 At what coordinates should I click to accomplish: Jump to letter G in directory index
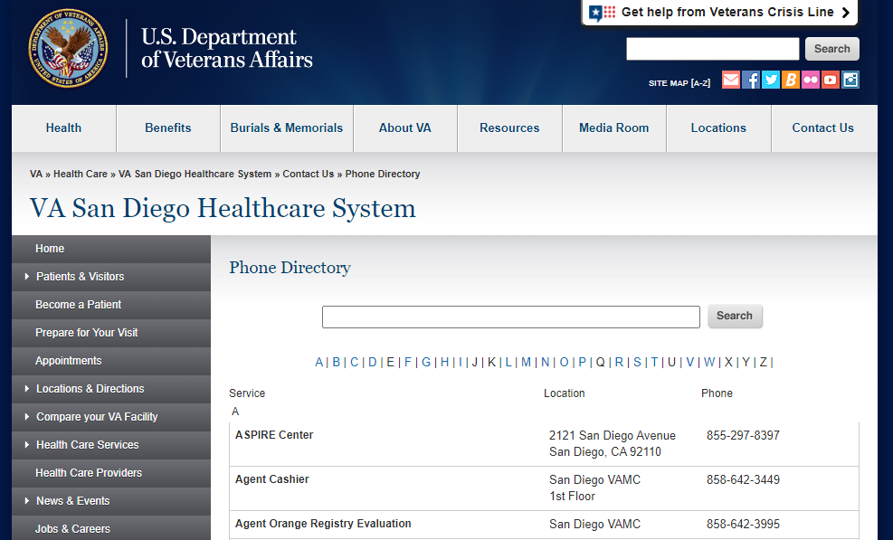pyautogui.click(x=426, y=363)
